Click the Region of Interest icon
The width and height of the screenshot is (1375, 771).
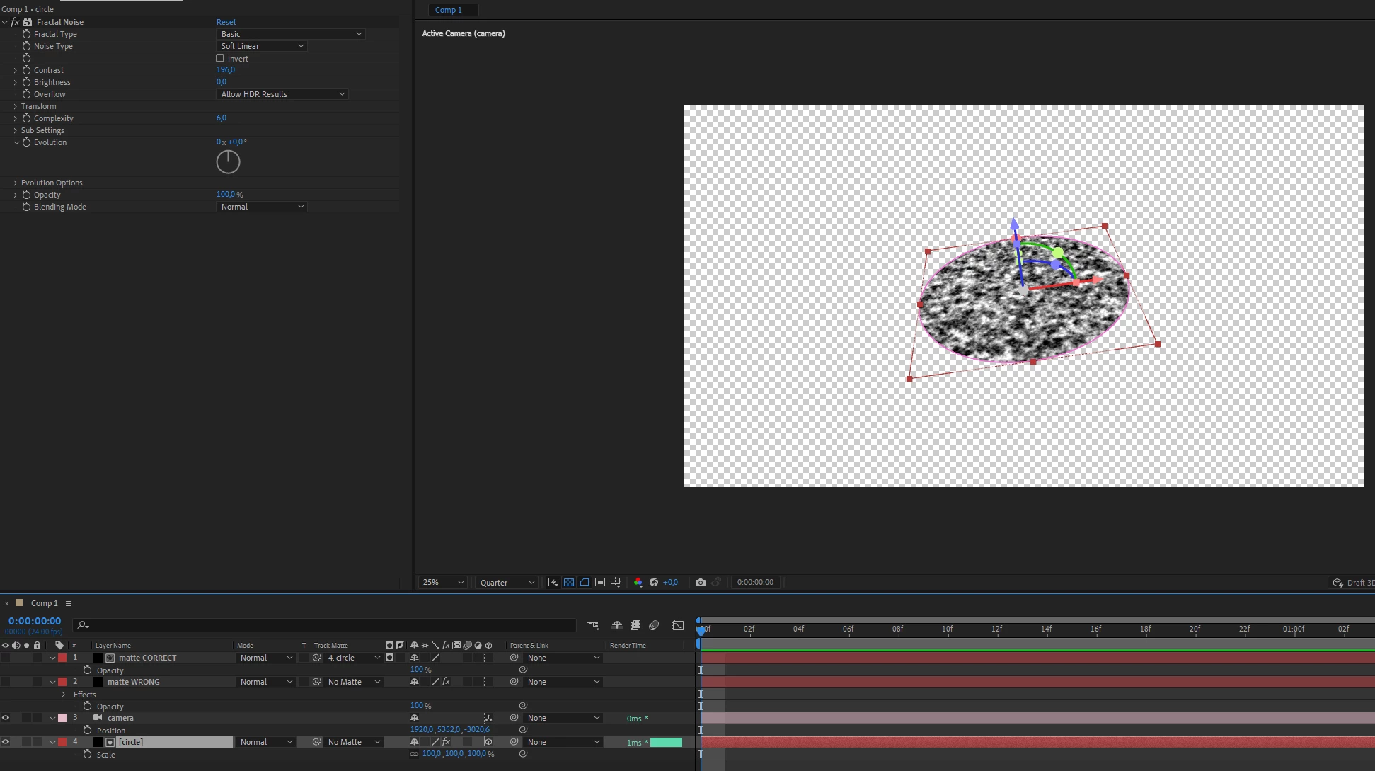click(x=600, y=583)
